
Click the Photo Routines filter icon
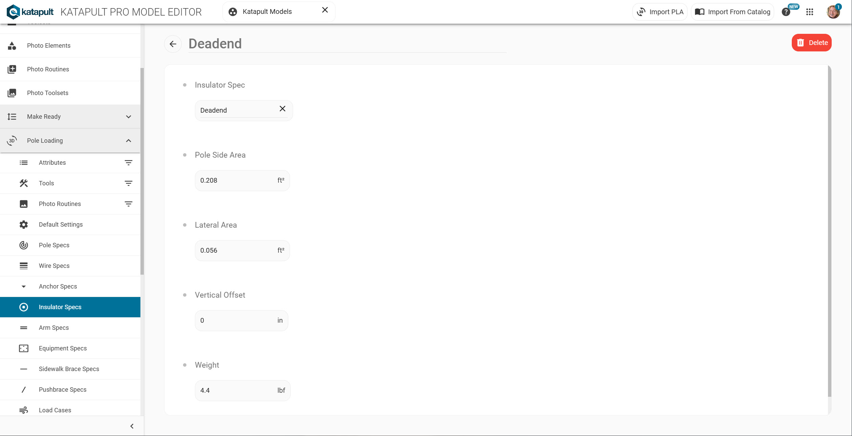128,204
